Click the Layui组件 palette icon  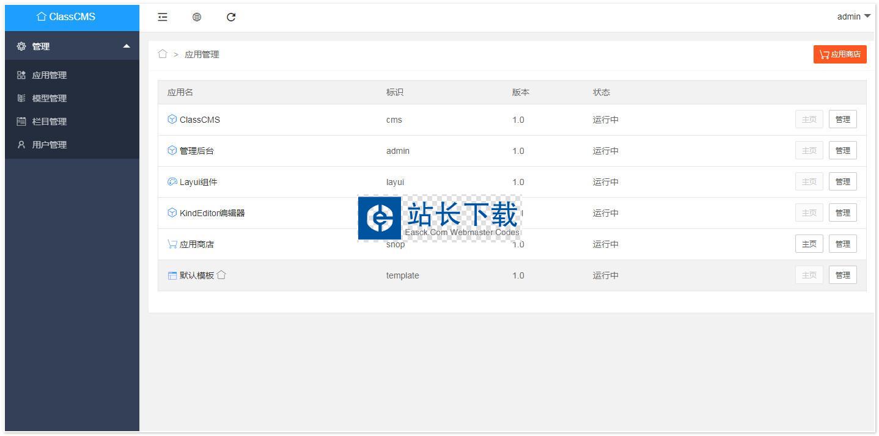tap(172, 182)
